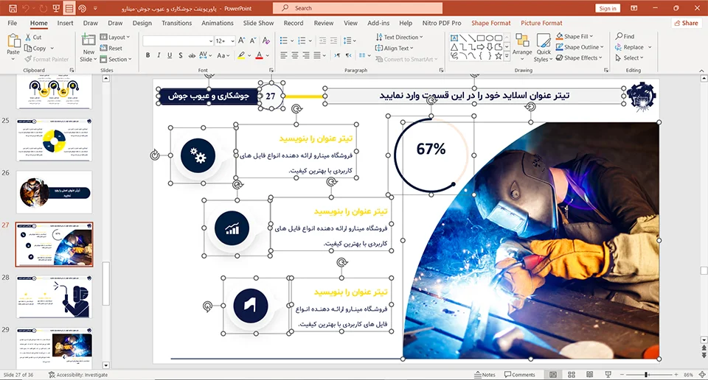Align text right

pyautogui.click(x=306, y=55)
